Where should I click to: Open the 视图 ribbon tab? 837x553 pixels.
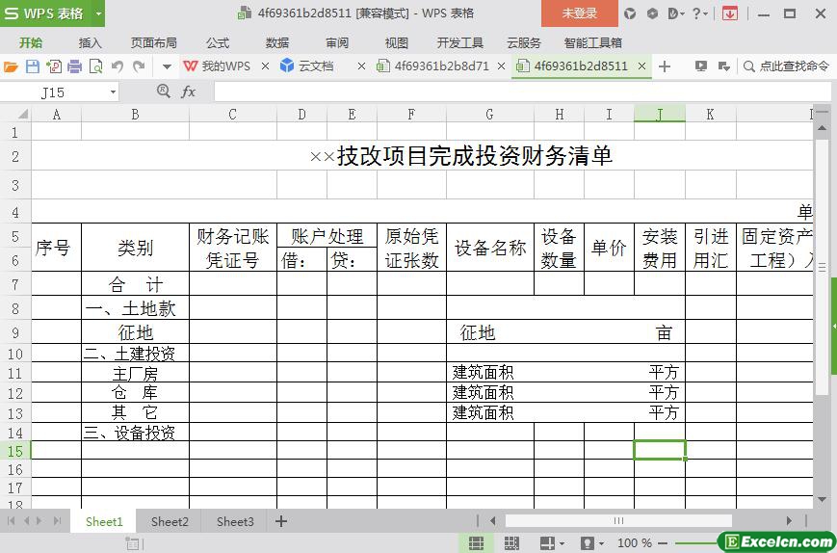point(397,42)
